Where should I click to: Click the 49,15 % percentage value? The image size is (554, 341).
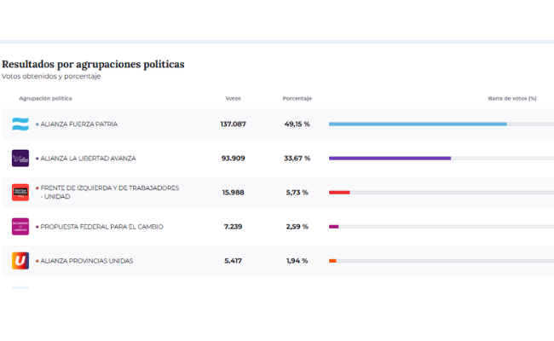pos(297,124)
